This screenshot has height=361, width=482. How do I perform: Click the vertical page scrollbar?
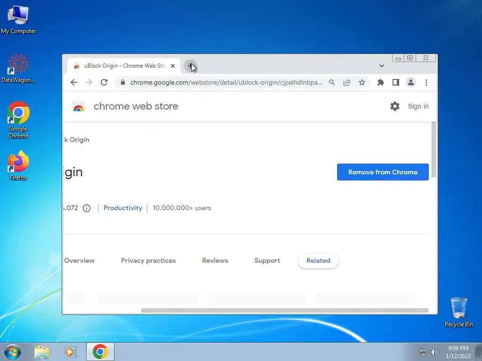pyautogui.click(x=434, y=149)
